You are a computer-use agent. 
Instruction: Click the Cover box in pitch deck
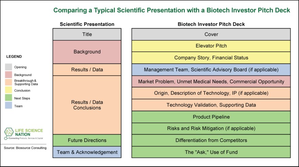coord(211,34)
